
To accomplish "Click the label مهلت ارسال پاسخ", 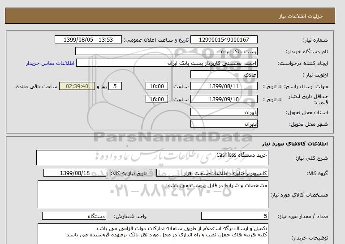I will tap(306, 86).
